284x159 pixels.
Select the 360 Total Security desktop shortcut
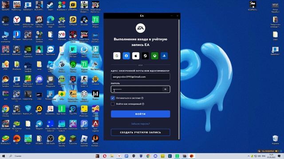(62, 140)
